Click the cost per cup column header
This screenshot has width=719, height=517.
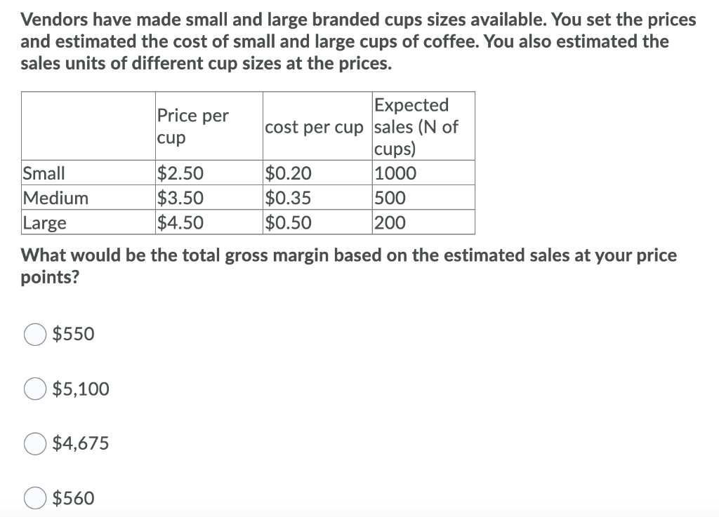[x=315, y=127]
